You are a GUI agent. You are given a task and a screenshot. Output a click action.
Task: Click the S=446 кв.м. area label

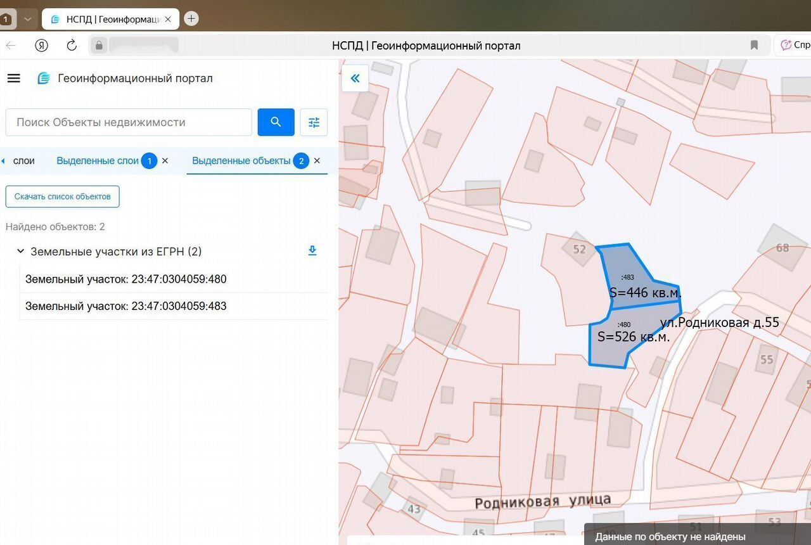[645, 293]
